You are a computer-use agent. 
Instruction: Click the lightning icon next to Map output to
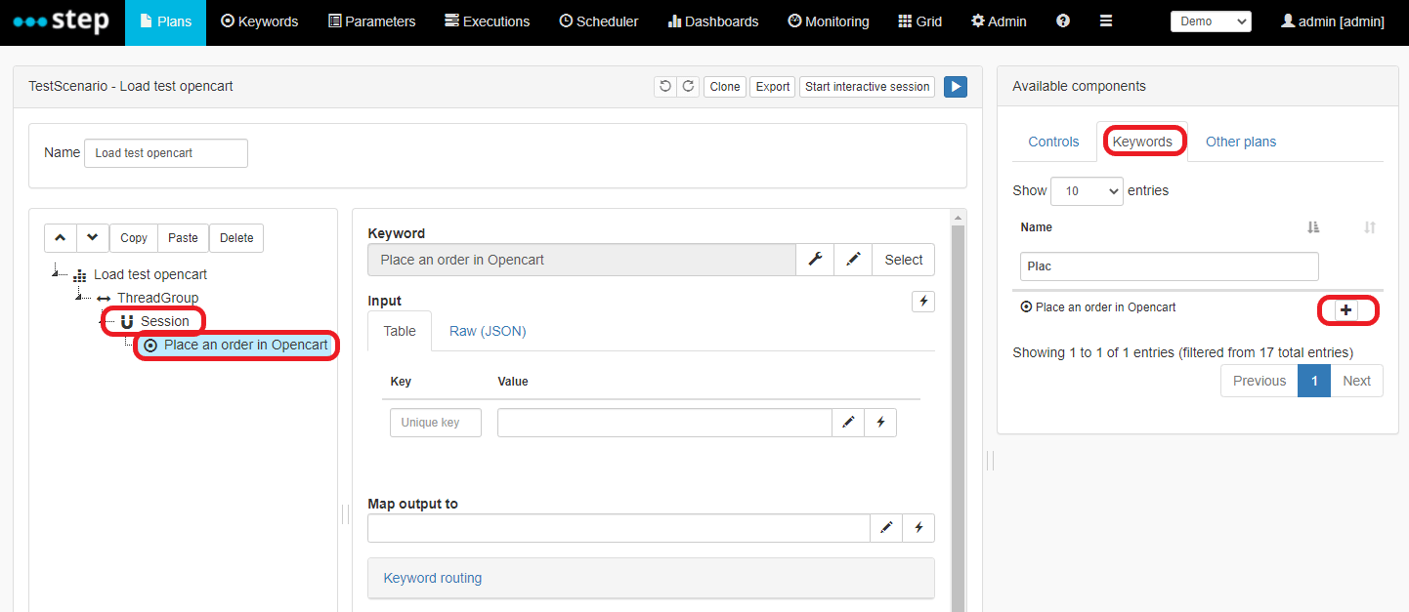click(918, 527)
